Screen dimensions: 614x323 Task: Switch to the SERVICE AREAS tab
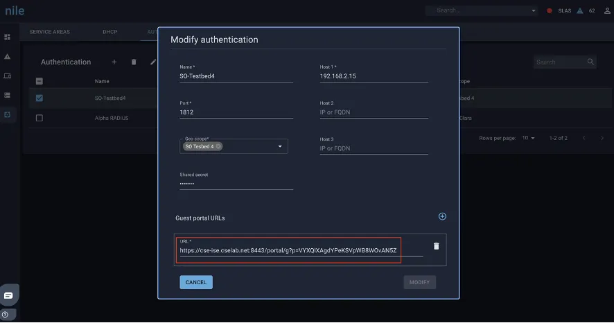[50, 32]
